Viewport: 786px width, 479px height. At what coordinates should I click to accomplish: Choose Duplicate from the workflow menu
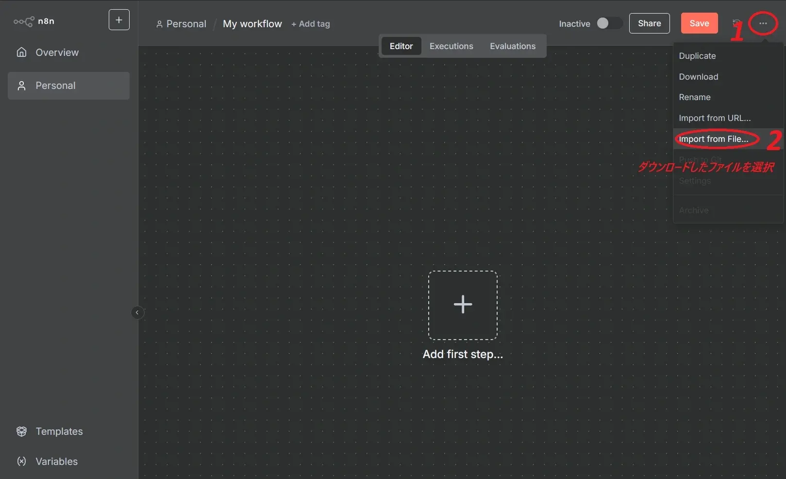tap(697, 56)
